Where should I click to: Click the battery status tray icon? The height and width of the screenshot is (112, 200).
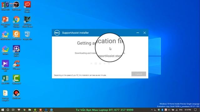[173, 110]
